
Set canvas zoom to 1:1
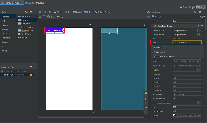click(146, 108)
